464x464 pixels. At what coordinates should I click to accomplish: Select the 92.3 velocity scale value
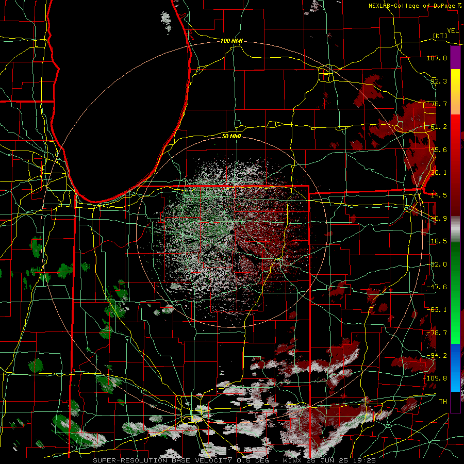tap(439, 81)
